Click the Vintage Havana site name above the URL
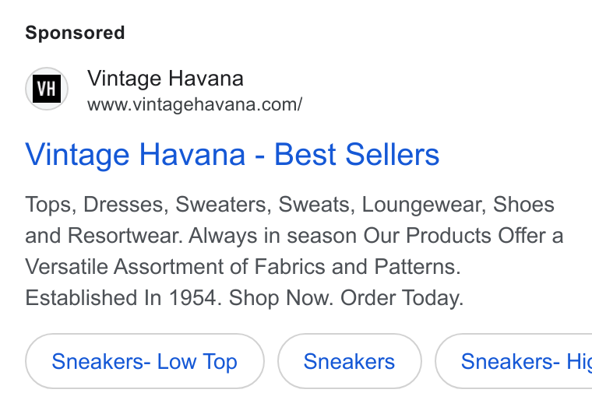Viewport: 592px width, 414px height. click(165, 79)
